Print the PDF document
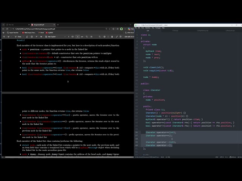The width and height of the screenshot is (242, 181). click(x=104, y=37)
